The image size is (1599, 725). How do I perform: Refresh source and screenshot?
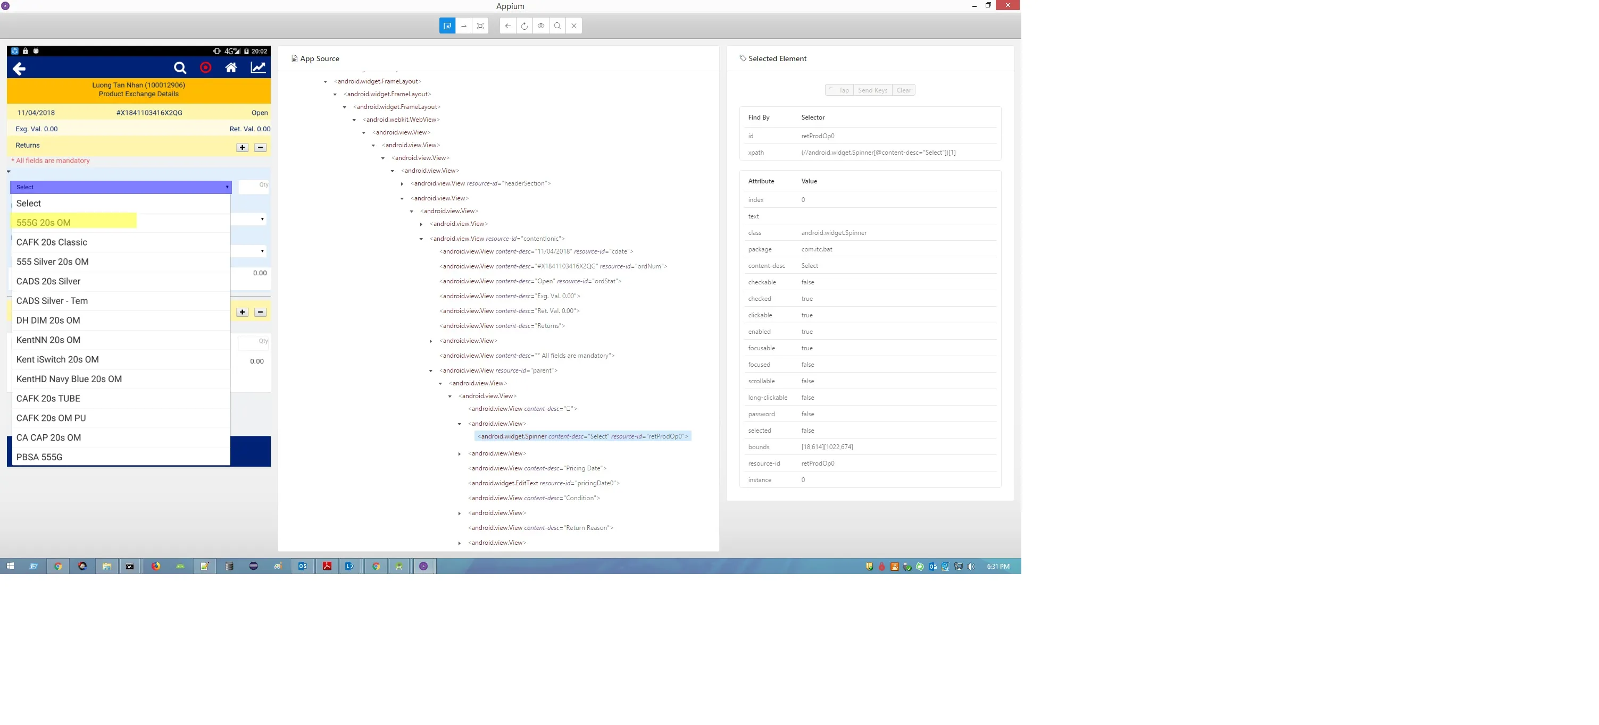tap(524, 26)
